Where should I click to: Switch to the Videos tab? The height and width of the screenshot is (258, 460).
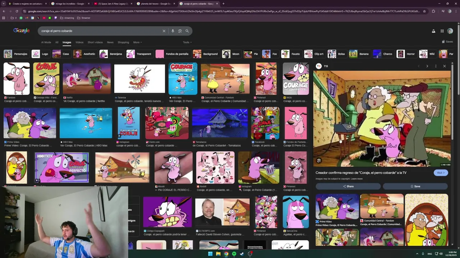(x=79, y=42)
